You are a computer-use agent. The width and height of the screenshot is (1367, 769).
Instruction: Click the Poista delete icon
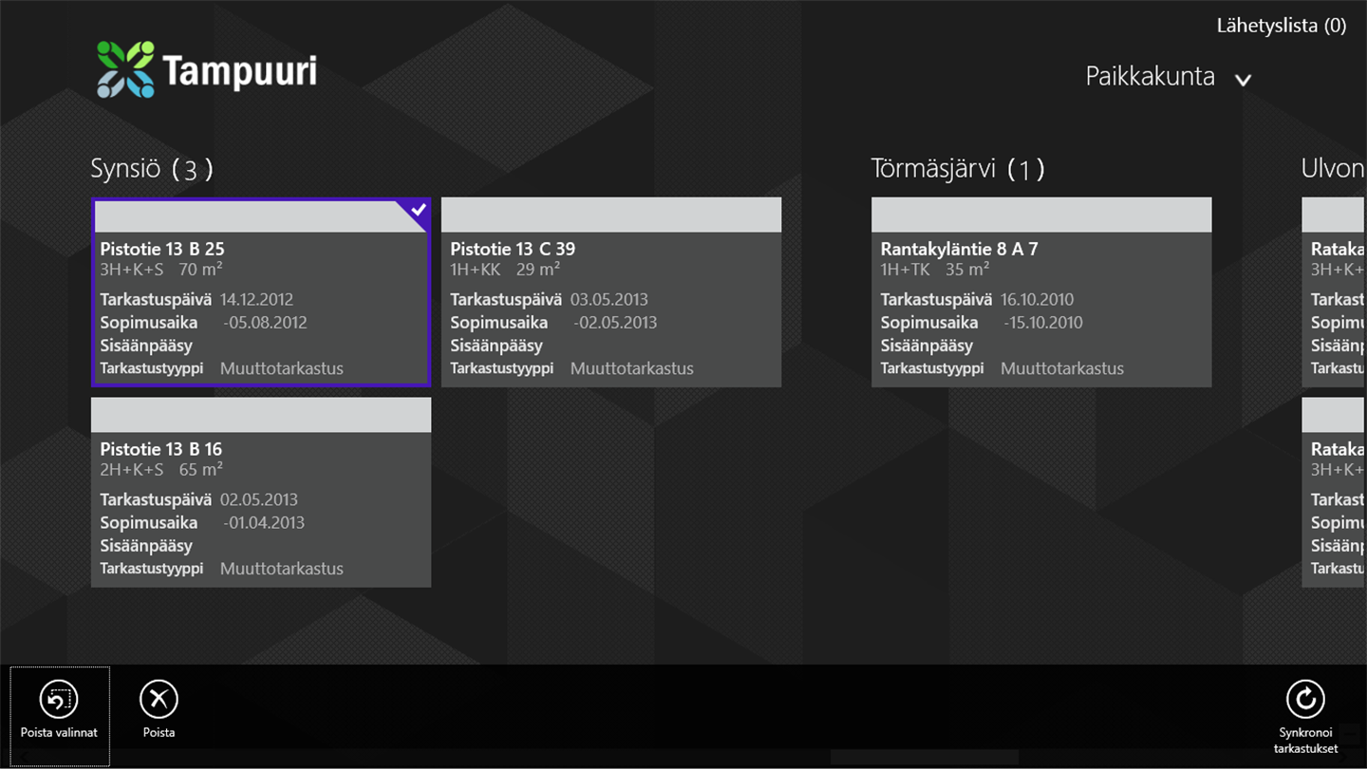coord(159,700)
